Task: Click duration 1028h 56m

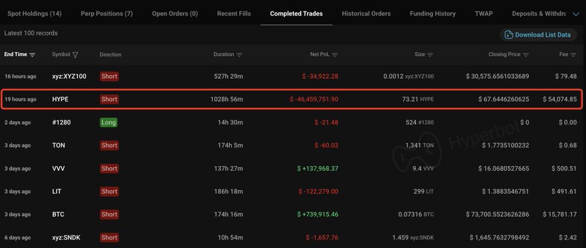Action: point(227,100)
